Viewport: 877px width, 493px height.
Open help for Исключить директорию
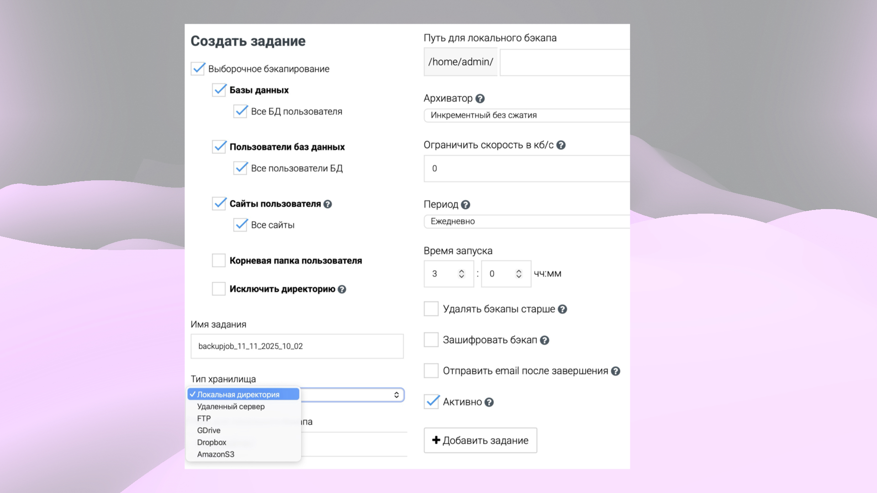coord(341,289)
